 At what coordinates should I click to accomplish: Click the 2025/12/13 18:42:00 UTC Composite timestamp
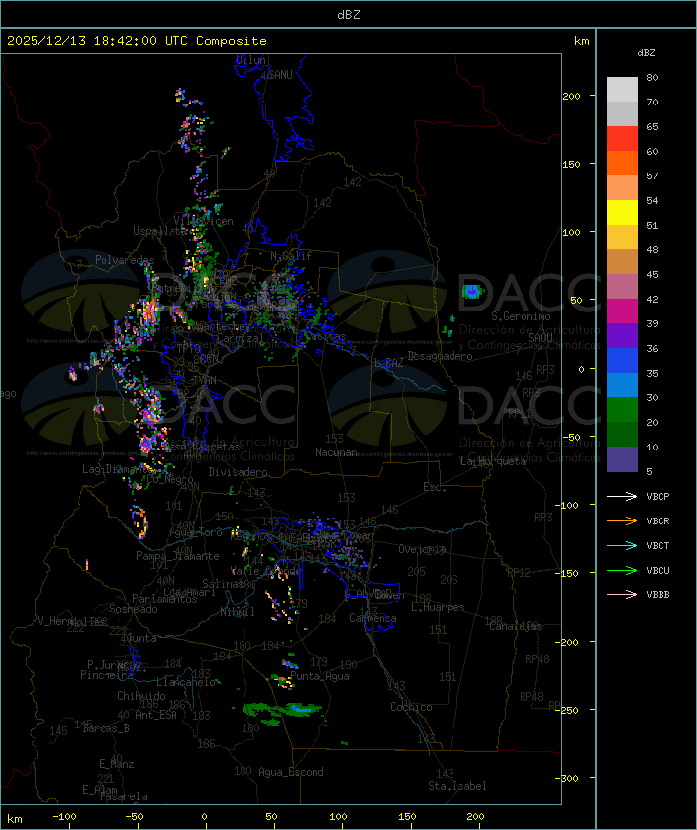click(137, 41)
